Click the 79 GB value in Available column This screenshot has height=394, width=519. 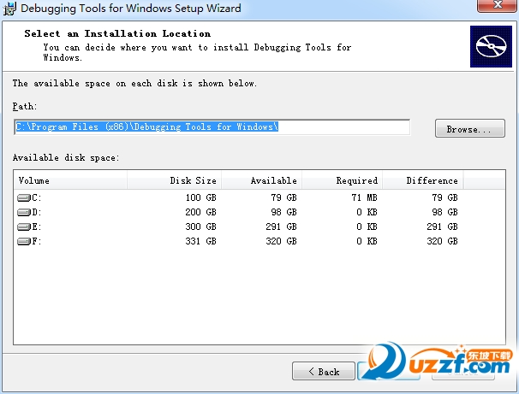coord(284,197)
